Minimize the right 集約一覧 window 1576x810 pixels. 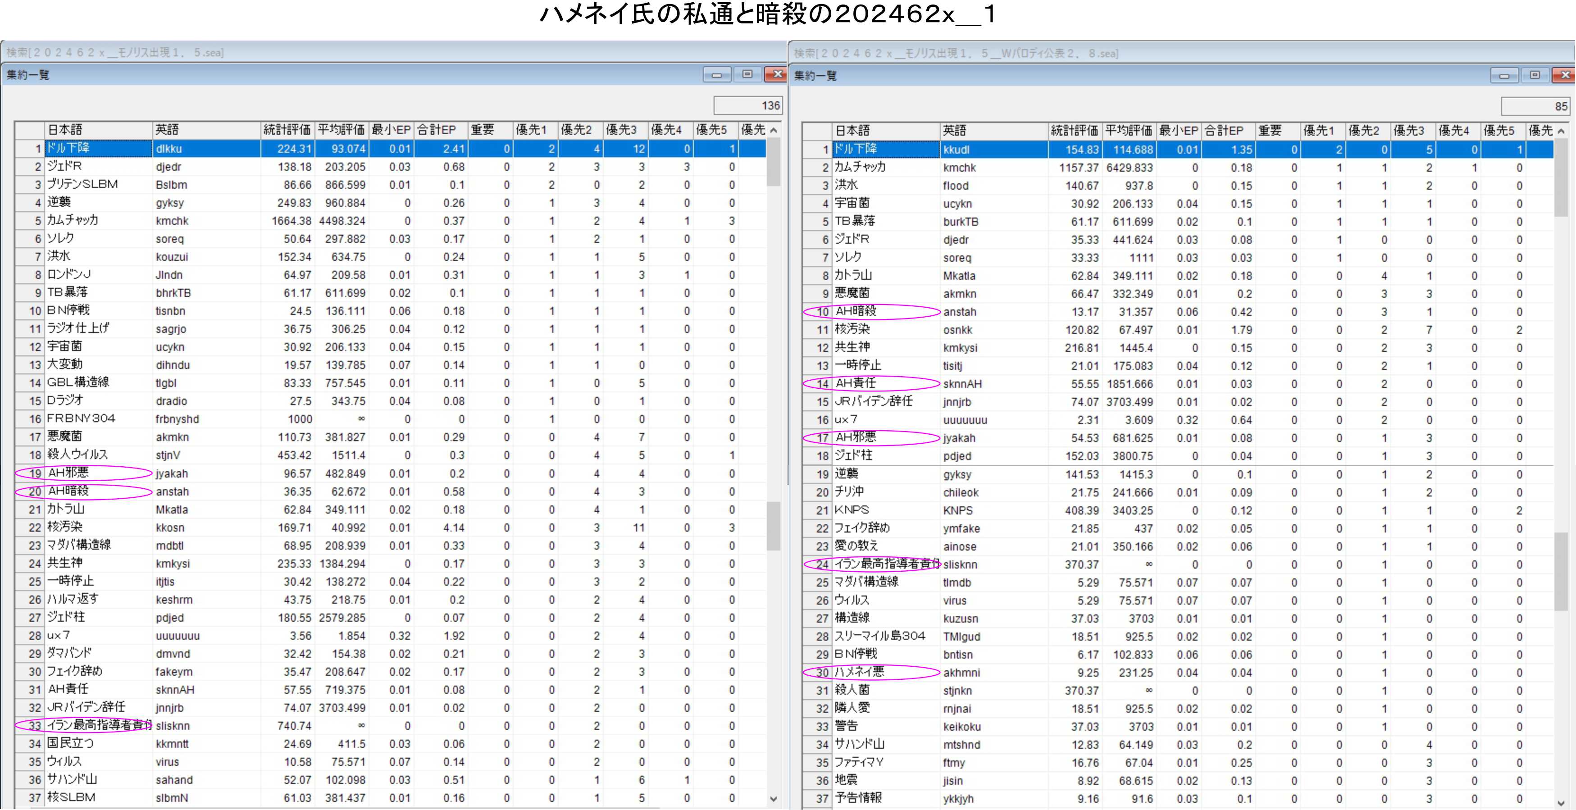[1504, 75]
